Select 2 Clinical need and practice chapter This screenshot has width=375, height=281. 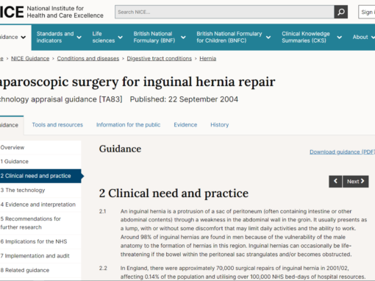[x=40, y=176]
